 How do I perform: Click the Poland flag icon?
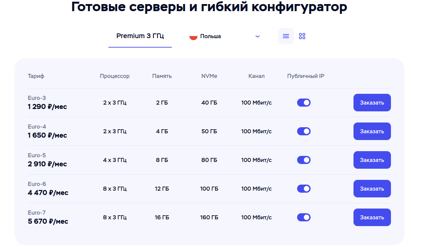pos(193,36)
